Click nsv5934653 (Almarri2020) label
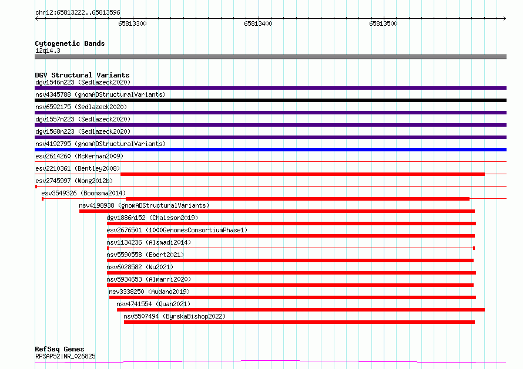Image resolution: width=523 pixels, height=369 pixels. 149,279
